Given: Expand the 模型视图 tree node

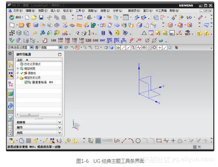Looking at the screenshot, I should coord(18,68).
